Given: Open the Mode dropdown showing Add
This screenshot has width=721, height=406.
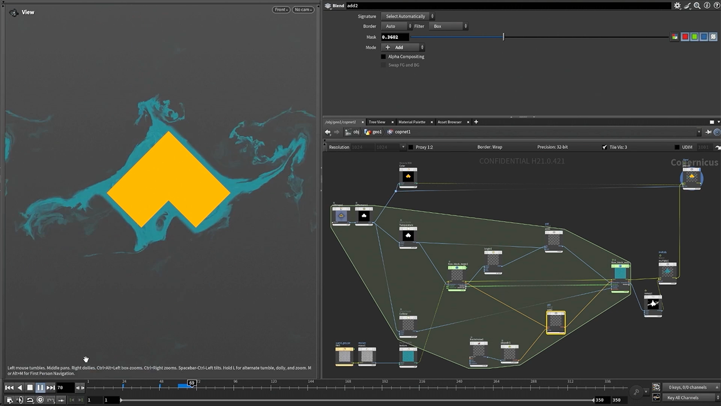Looking at the screenshot, I should (403, 47).
